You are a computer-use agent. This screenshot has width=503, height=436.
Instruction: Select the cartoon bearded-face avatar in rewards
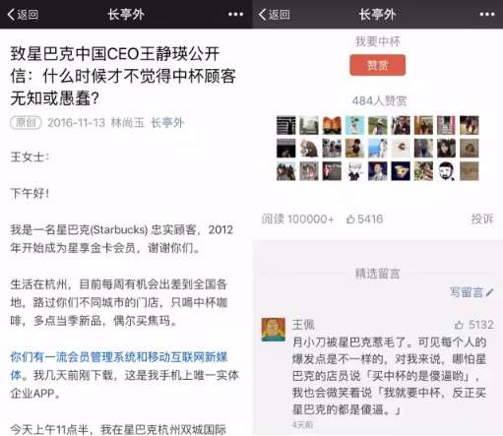(446, 171)
